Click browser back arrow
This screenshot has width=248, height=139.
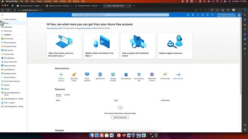click(x=3, y=10)
